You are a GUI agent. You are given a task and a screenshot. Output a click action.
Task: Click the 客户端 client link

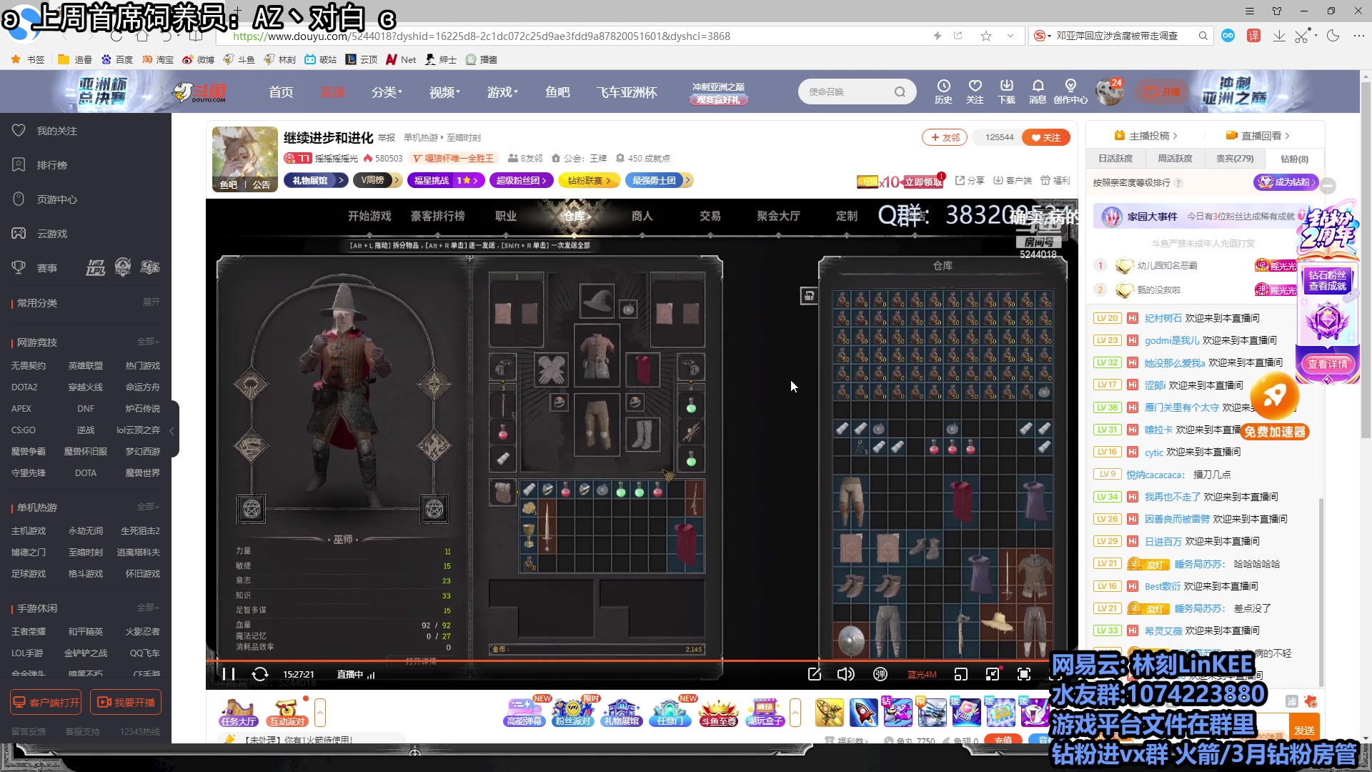[x=1013, y=180]
